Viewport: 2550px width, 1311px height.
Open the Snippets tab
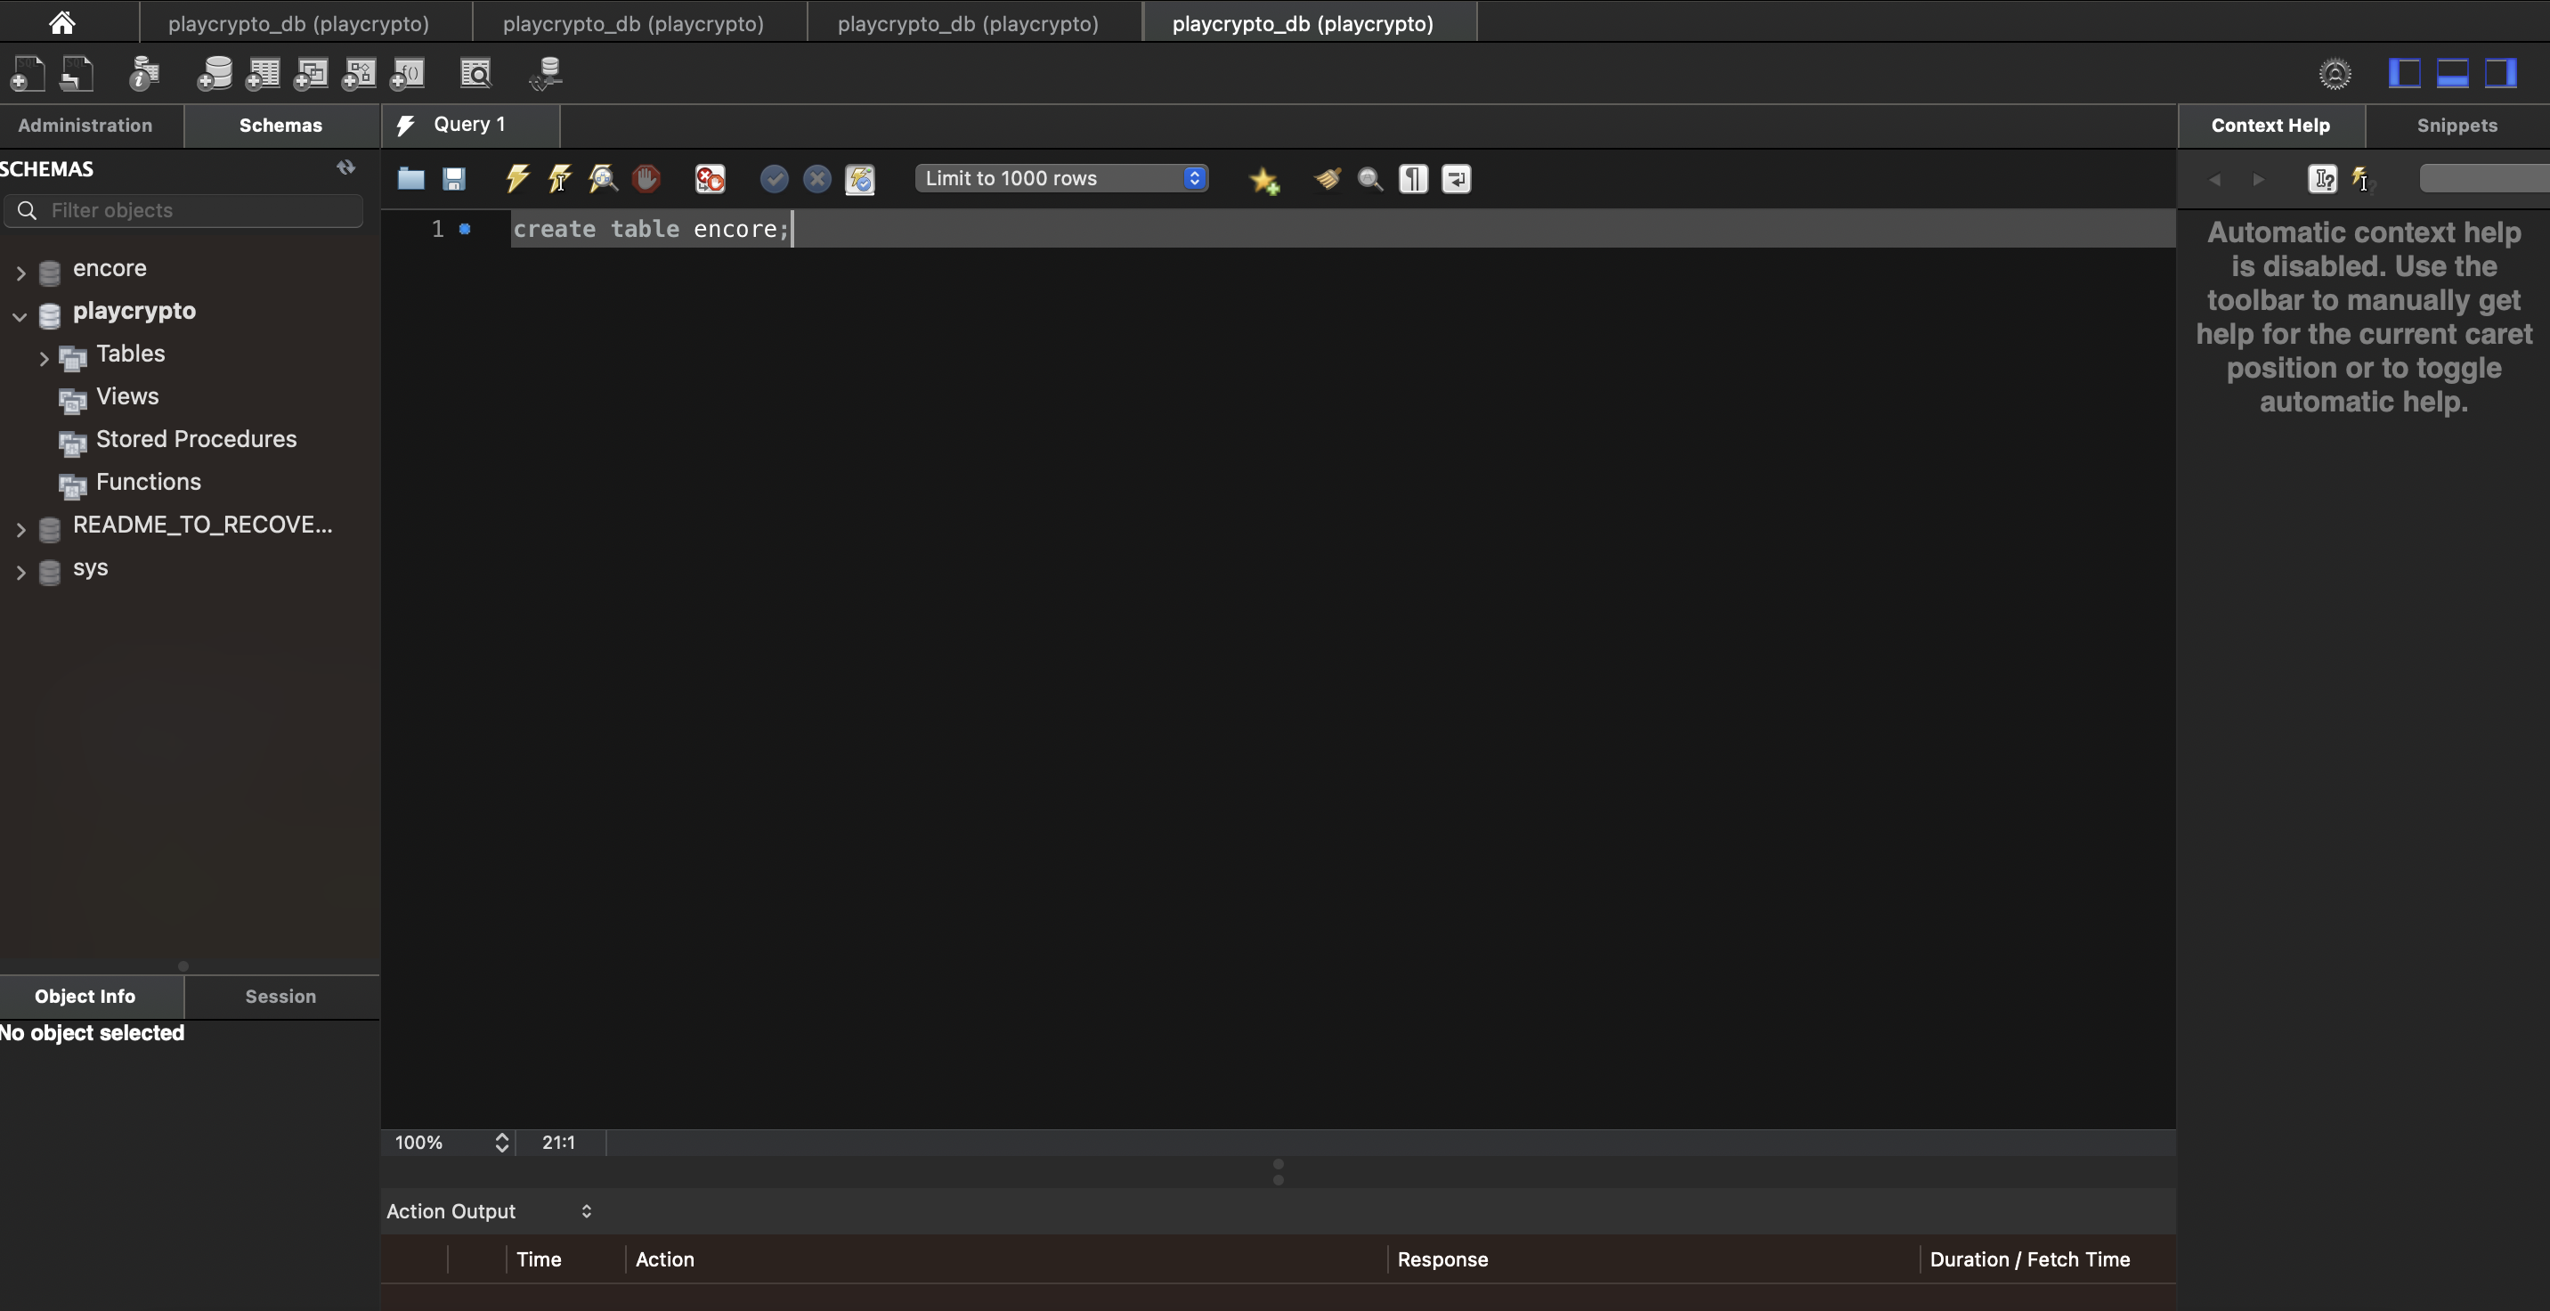point(2457,126)
